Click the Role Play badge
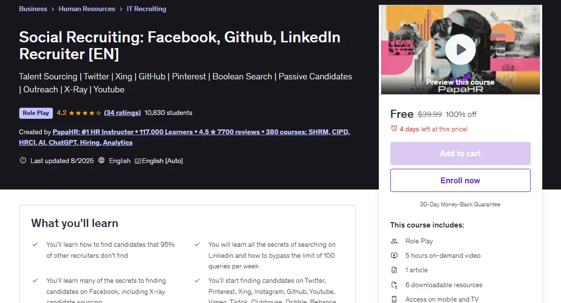 (36, 113)
